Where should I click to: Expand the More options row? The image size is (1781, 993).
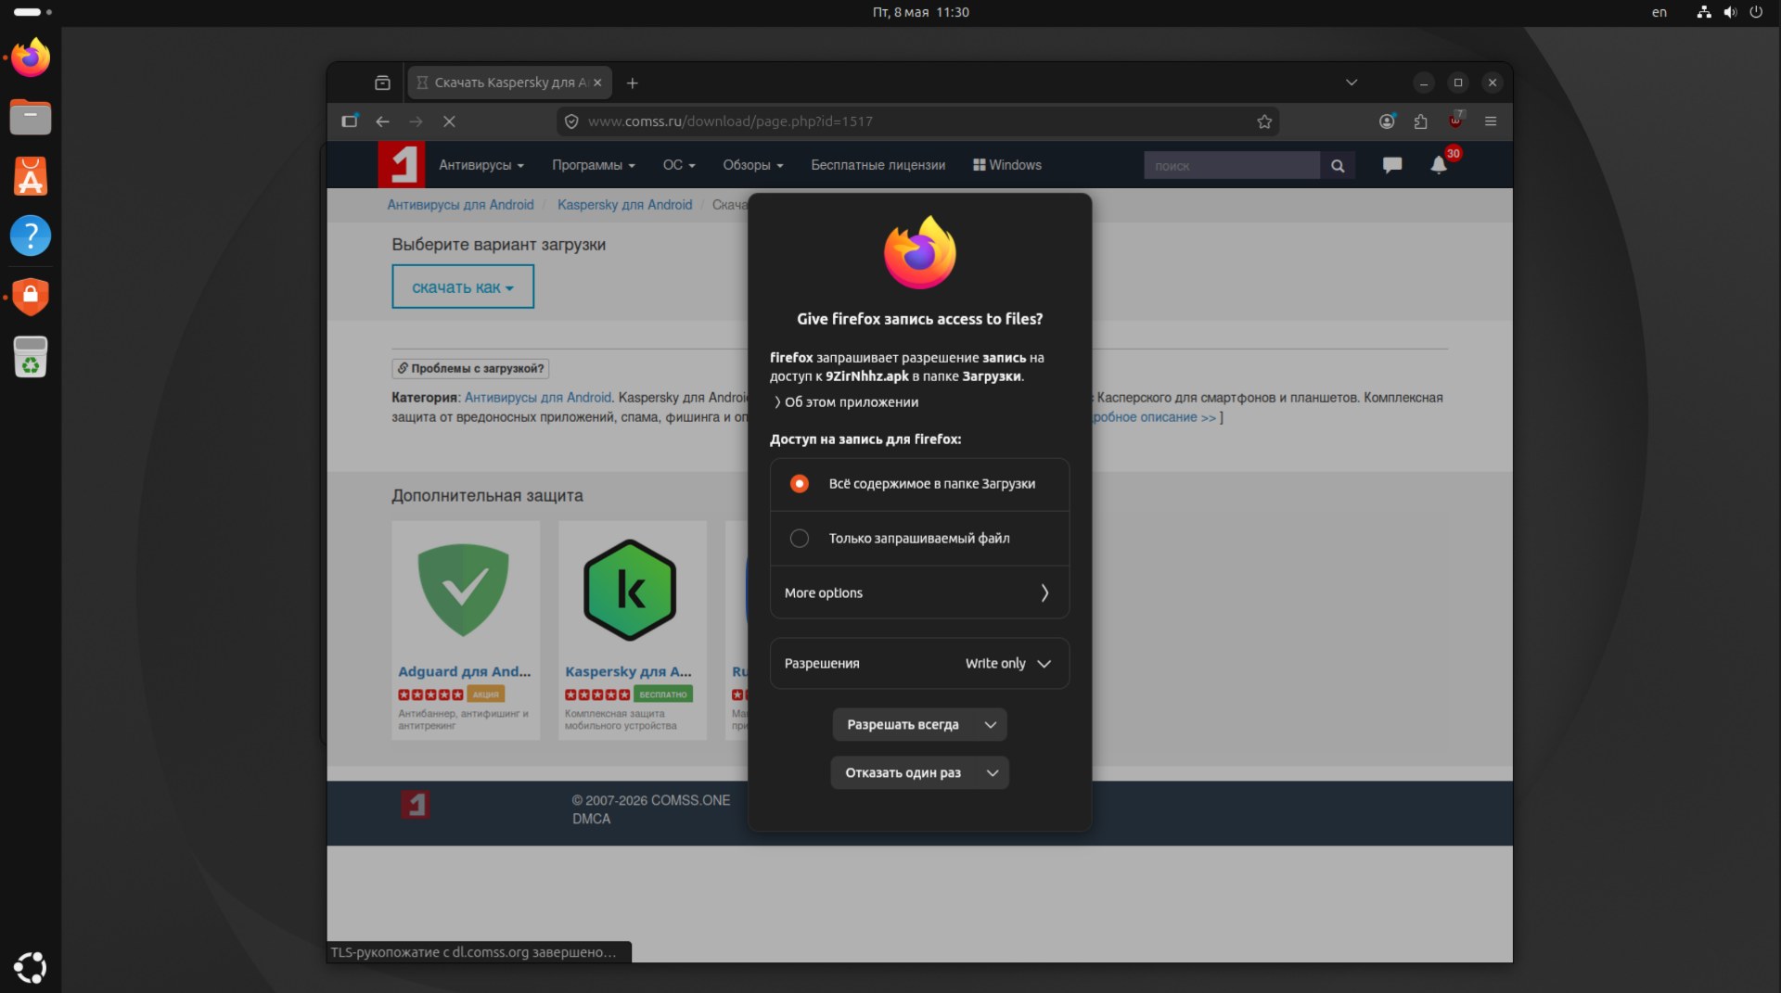(919, 593)
